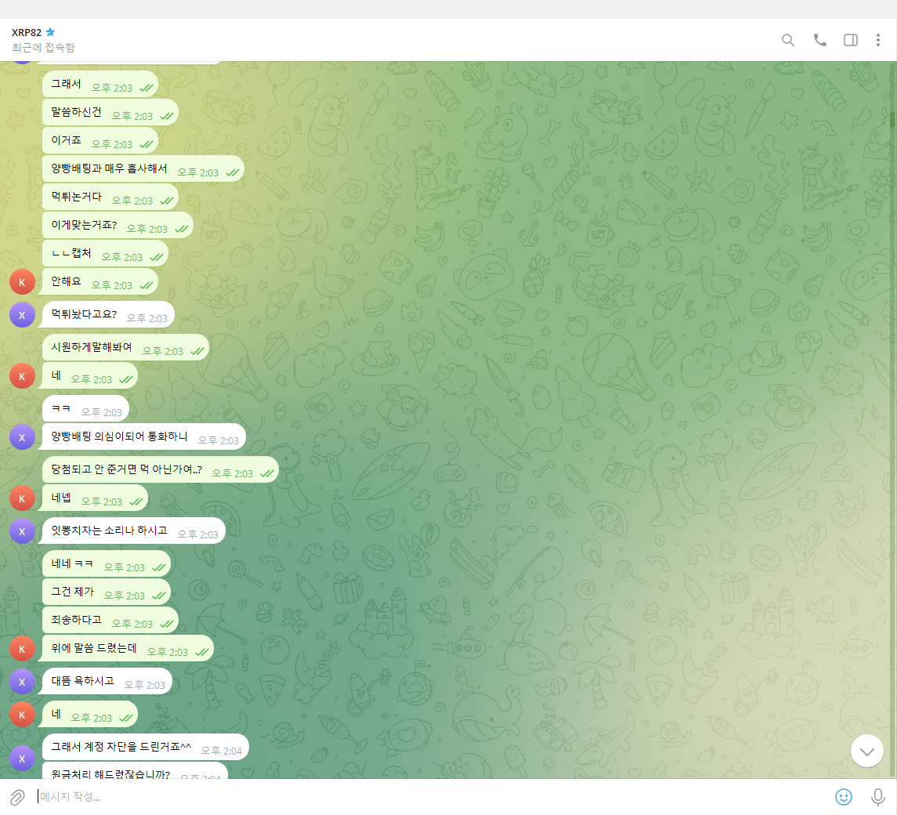Click the paperclip attach file icon
This screenshot has height=815, width=897.
point(16,797)
